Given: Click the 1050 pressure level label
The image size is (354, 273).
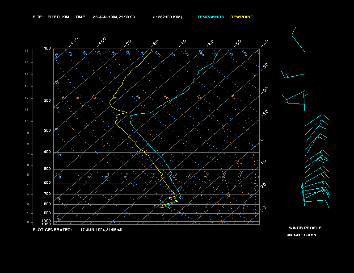Looking at the screenshot, I should pyautogui.click(x=46, y=224).
